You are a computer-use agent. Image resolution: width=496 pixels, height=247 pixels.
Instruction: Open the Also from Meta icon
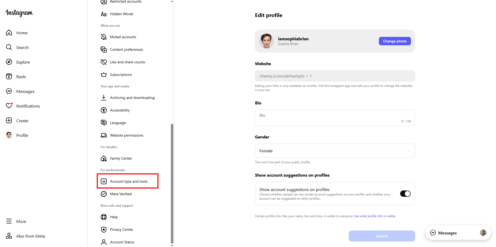(9, 236)
